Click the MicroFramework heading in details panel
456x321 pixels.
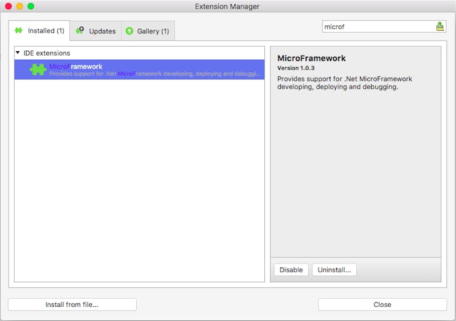coord(311,58)
